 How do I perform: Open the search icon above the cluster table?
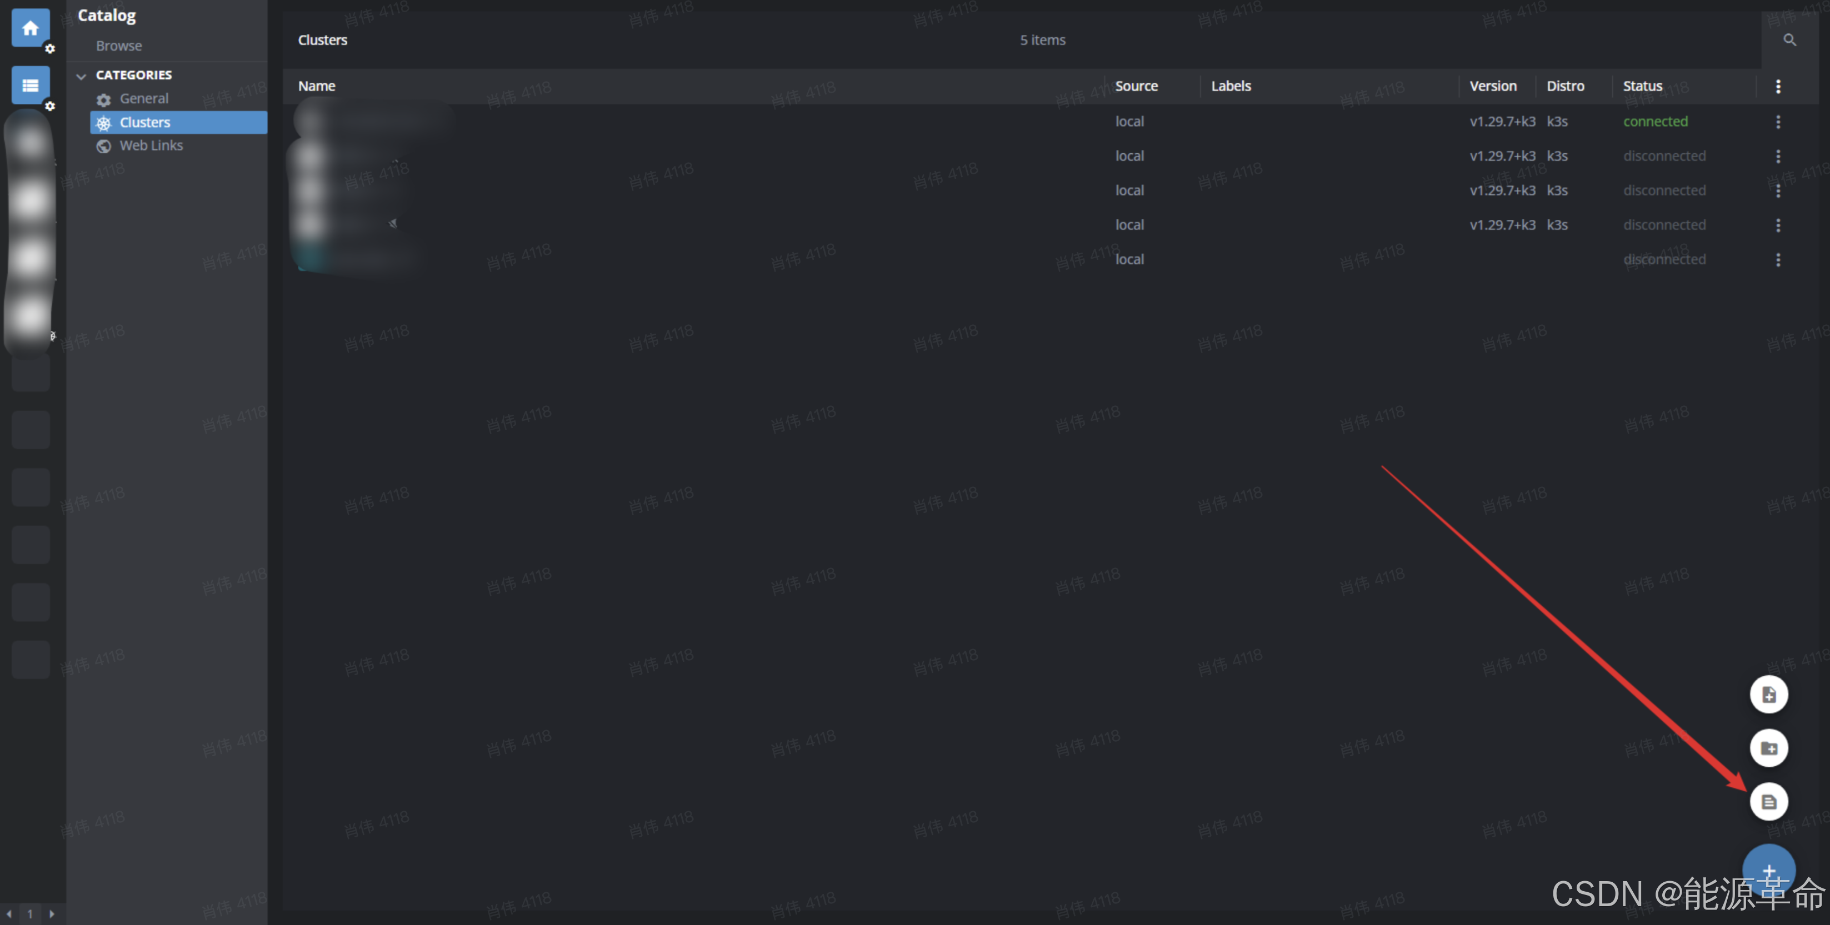coord(1789,40)
